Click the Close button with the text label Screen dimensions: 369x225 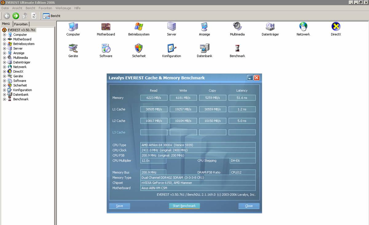tap(249, 206)
